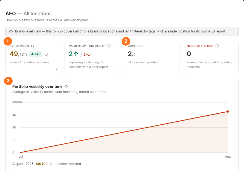Image resolution: width=244 pixels, height=174 pixels.
Task: Click orange step marker number 3
Action: tap(8, 81)
